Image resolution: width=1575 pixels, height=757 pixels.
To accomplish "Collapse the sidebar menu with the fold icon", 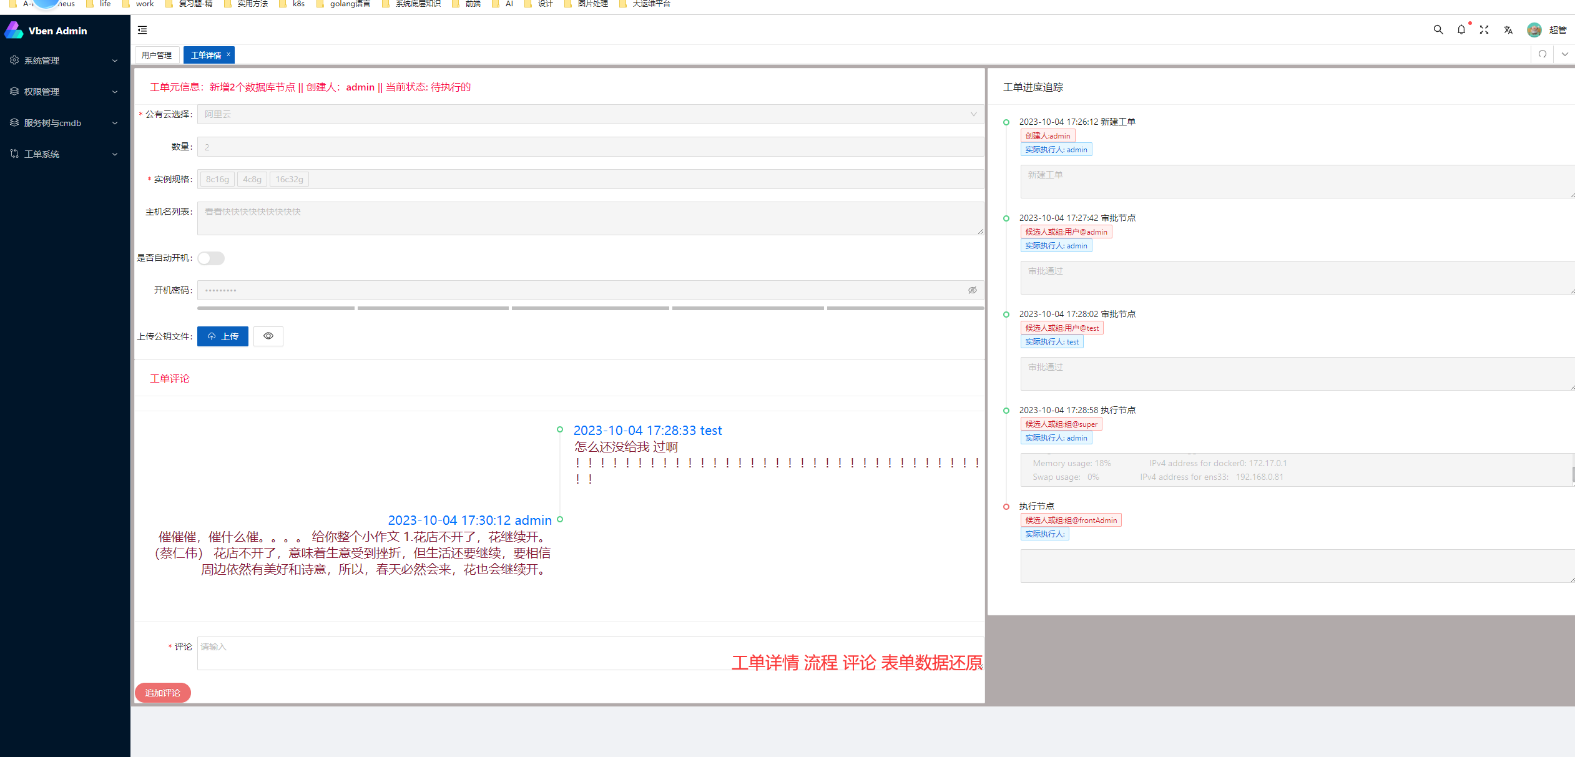I will pyautogui.click(x=142, y=30).
